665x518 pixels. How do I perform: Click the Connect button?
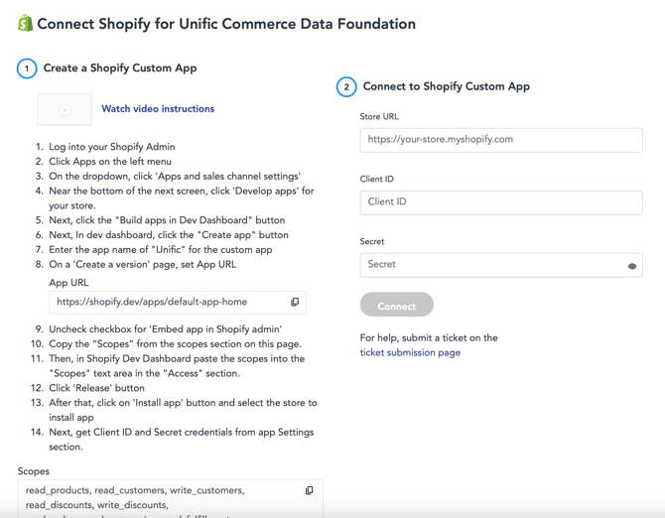pos(397,305)
